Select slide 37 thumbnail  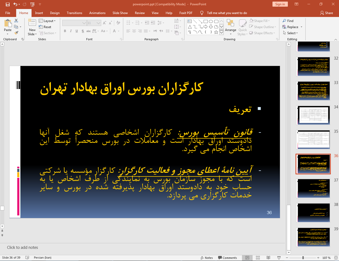[313, 188]
